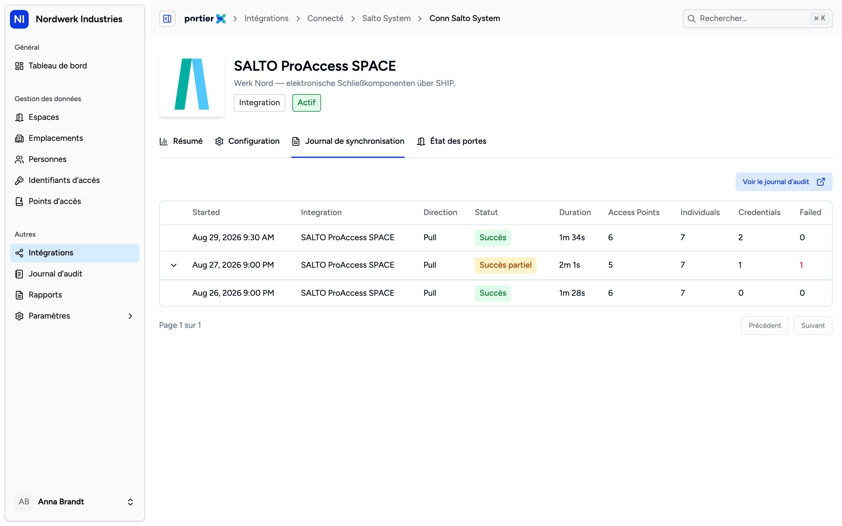
Task: Select Intégrations in sidebar
Action: tap(75, 253)
